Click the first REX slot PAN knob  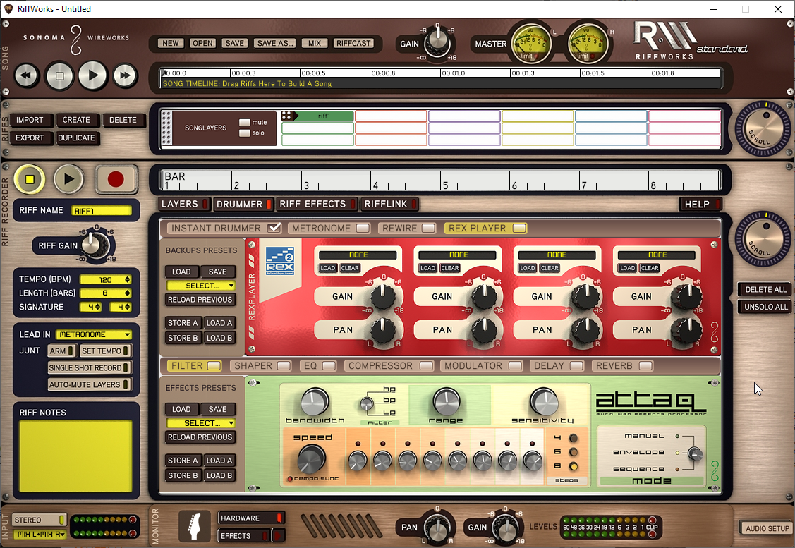pos(383,330)
